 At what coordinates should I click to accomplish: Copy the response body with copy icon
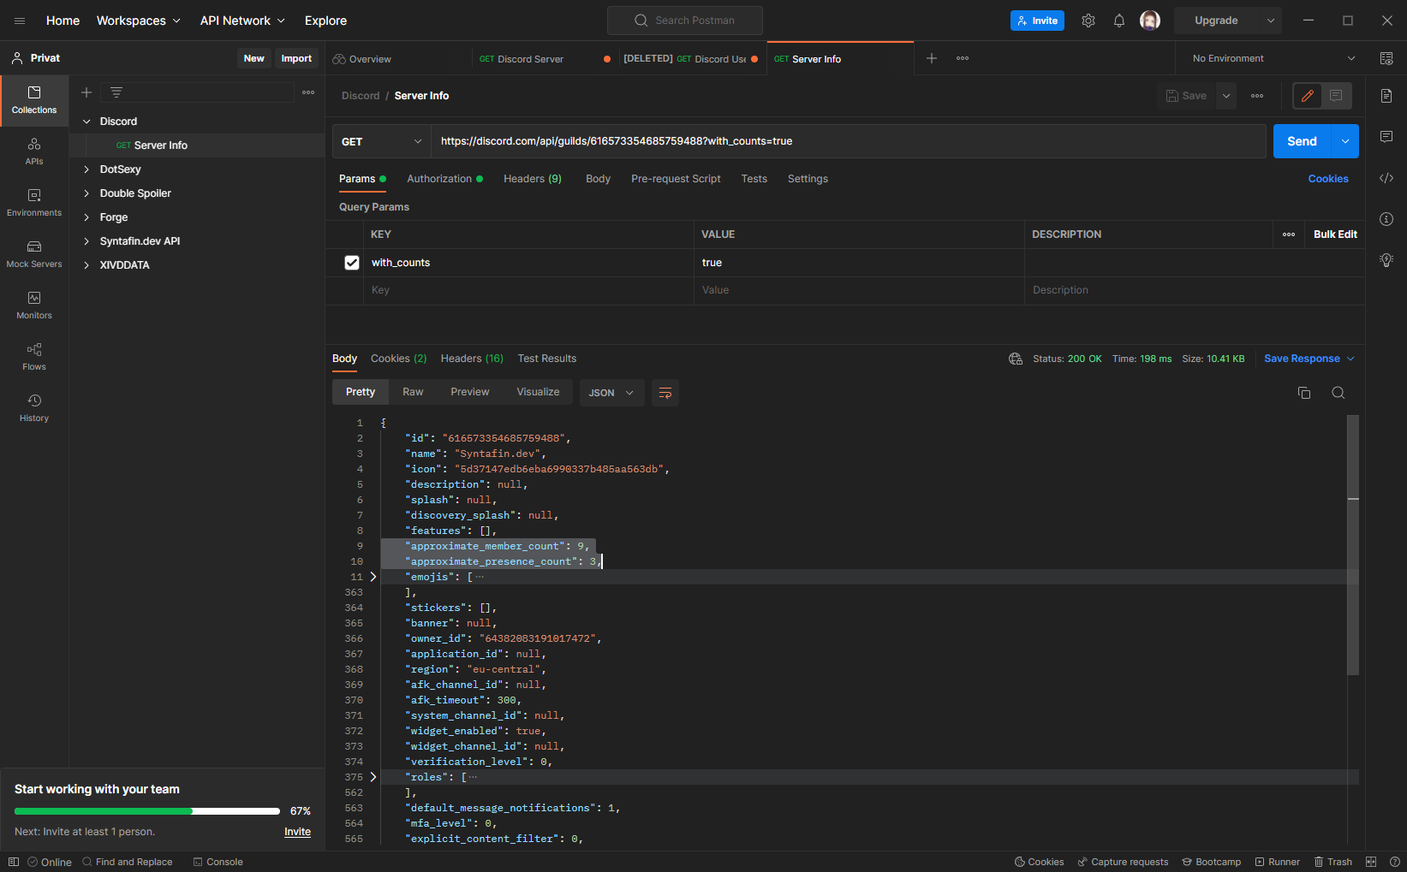(x=1304, y=393)
